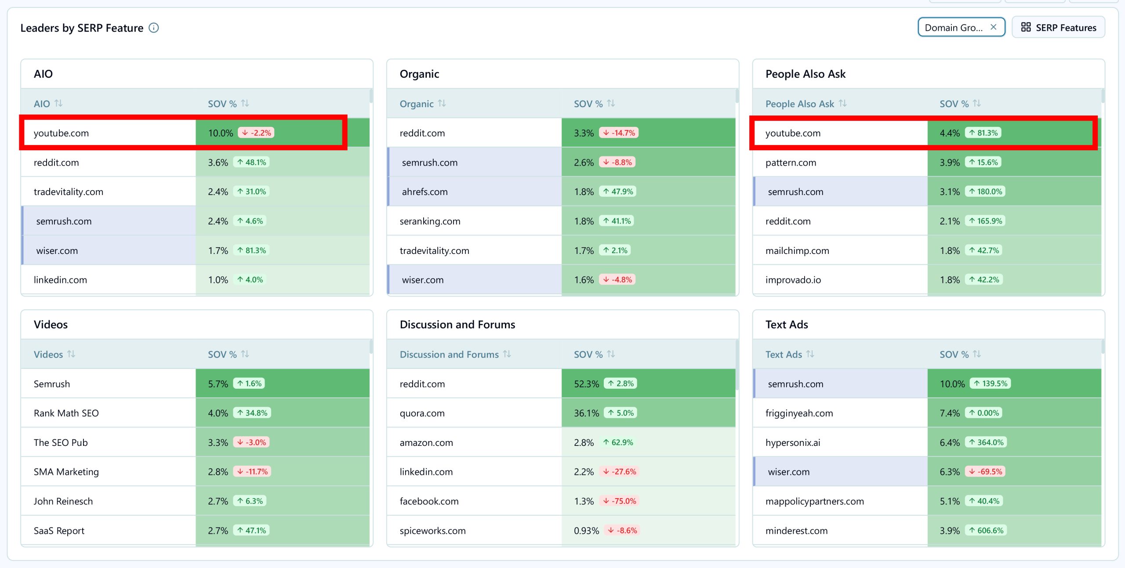
Task: Sort the Videos column by channel name
Action: point(71,354)
